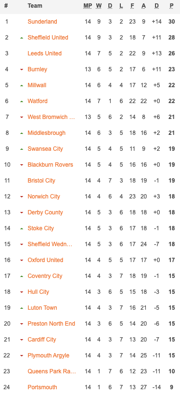The width and height of the screenshot is (180, 395).
Task: Open the Leeds United team page
Action: [x=45, y=53]
